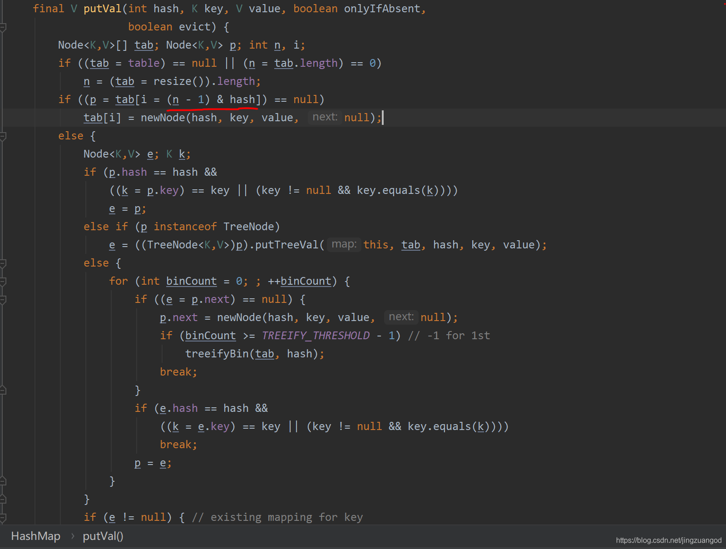Click the 'else if' keywords
Screen dimensions: 726x549
(106, 227)
